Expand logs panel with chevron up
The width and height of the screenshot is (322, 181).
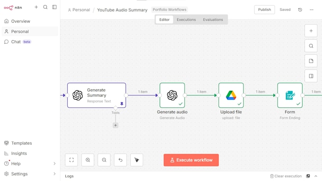tap(316, 176)
